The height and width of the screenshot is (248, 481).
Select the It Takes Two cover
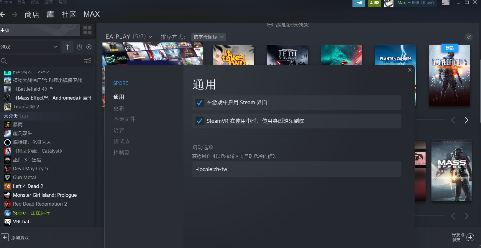pos(234,55)
